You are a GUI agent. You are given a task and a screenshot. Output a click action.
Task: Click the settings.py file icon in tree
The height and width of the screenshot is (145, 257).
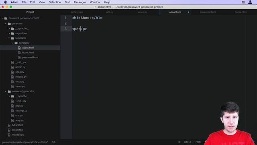point(12,111)
